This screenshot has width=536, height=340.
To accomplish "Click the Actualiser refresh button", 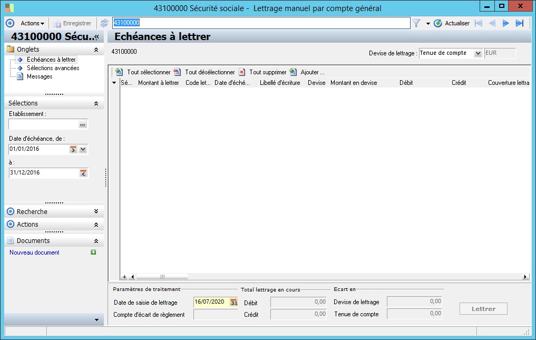I will point(452,23).
